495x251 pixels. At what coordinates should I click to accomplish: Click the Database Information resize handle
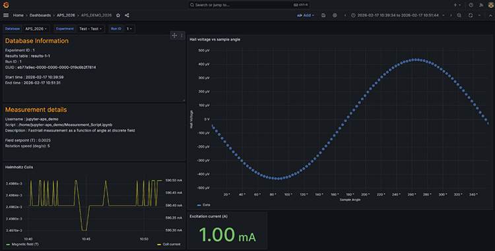point(183,100)
